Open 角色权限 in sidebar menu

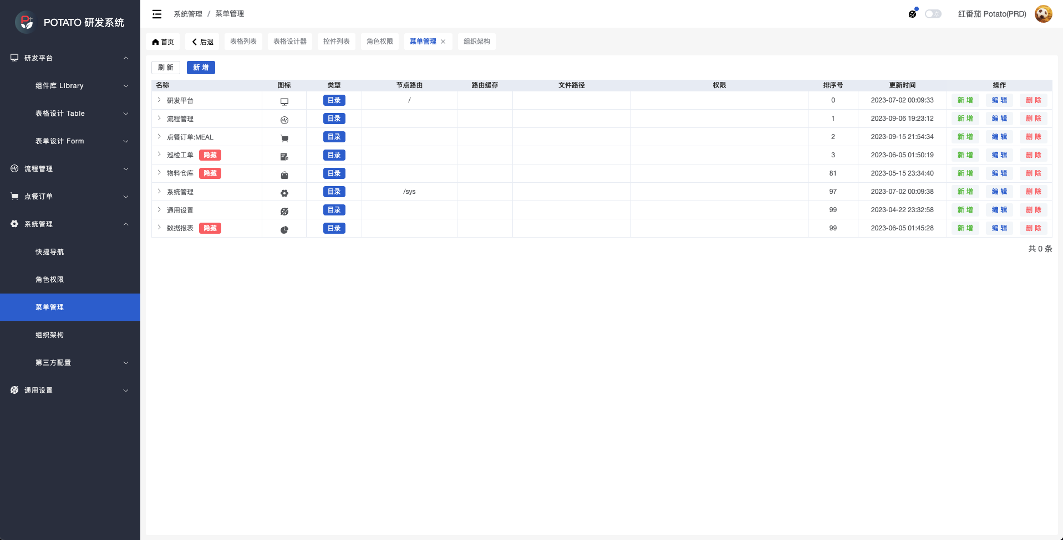coord(70,280)
